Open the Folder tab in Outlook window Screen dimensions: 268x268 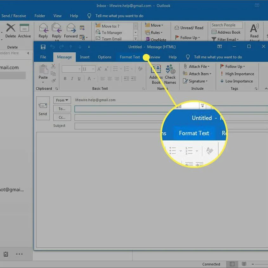pyautogui.click(x=40, y=16)
